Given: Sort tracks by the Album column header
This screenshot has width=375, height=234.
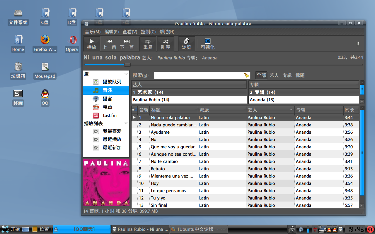Looking at the screenshot, I should (319, 110).
